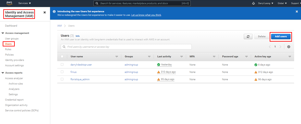Viewport: 301px width, 124px height.
Task: Open Roles in the sidebar
Action: click(8, 49)
